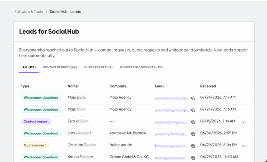Copy email for Maja lead at 7:16 AM
This screenshot has width=267, height=162.
[x=193, y=111]
